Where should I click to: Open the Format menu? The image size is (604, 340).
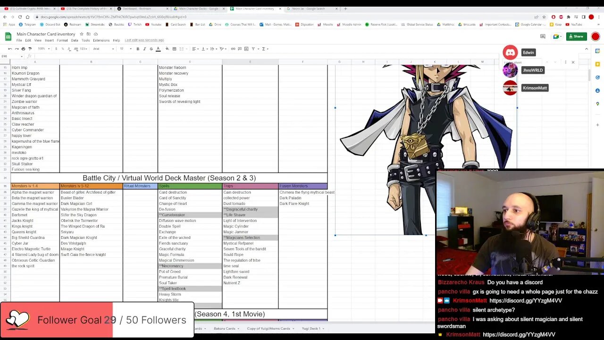pyautogui.click(x=62, y=40)
